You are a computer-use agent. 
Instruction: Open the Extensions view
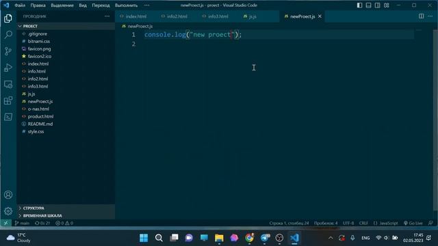coord(8,100)
